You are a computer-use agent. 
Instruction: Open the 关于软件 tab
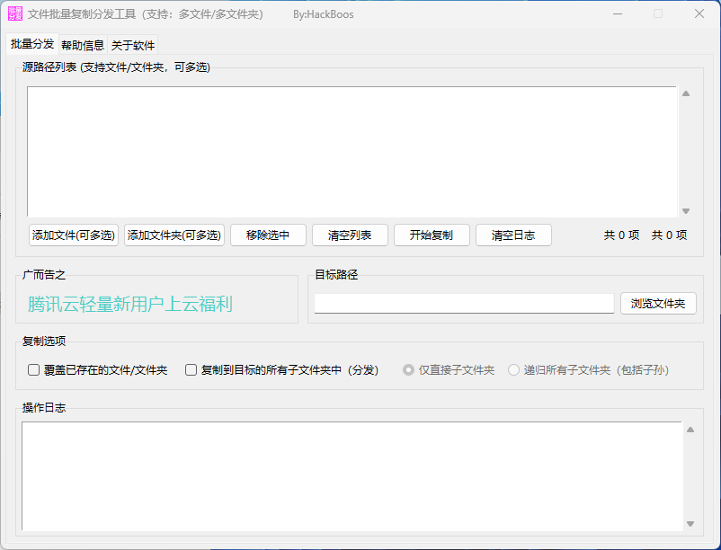click(x=132, y=43)
